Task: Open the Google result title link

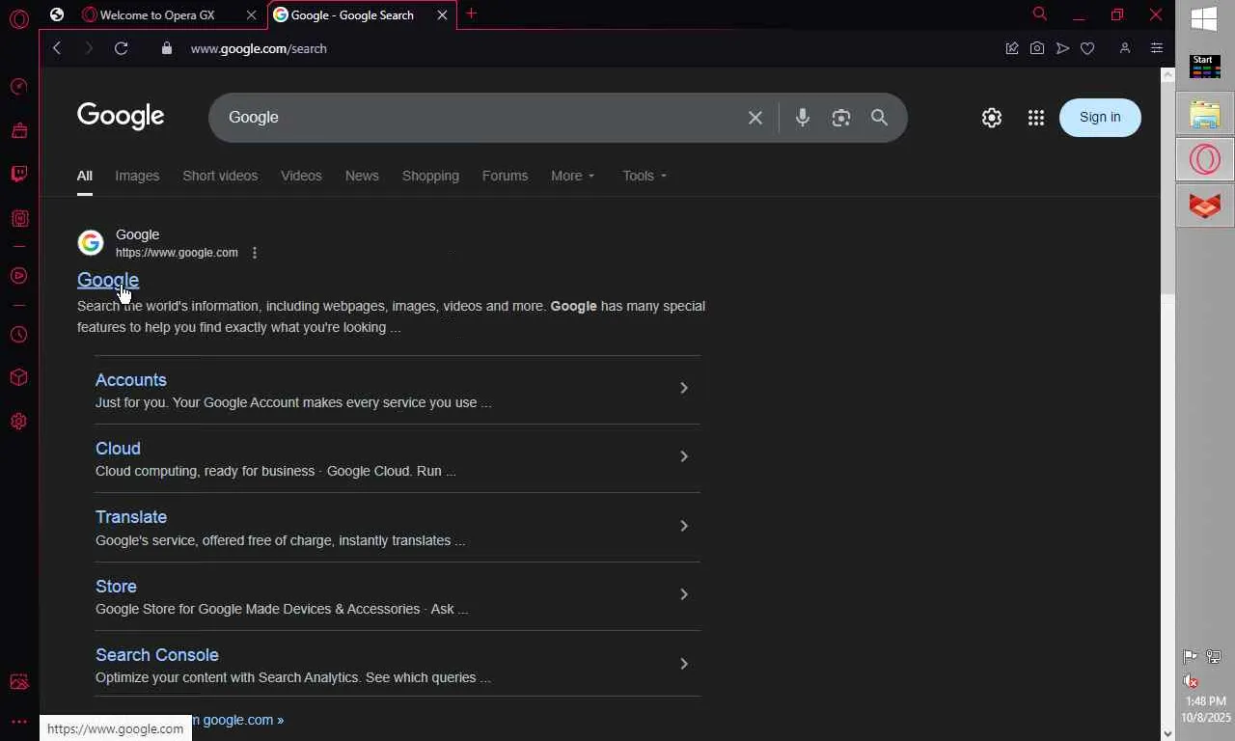Action: click(x=108, y=280)
